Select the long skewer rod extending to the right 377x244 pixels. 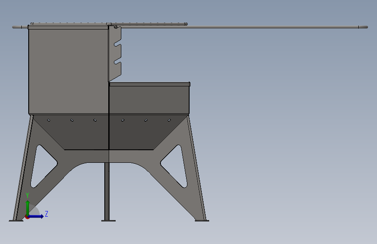240,27
